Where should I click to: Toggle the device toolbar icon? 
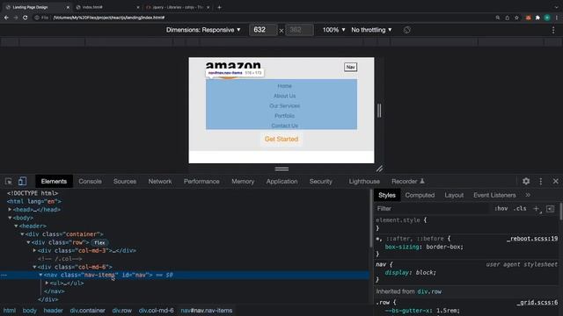22,182
